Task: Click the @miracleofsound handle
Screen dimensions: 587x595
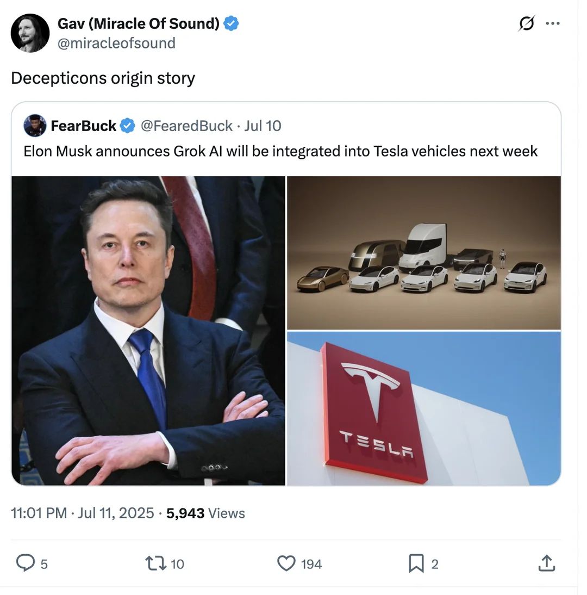Action: [x=116, y=43]
